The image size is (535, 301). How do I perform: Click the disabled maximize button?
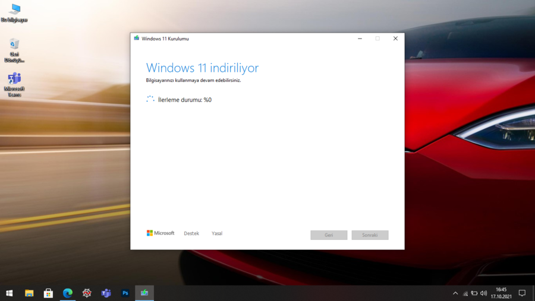coord(377,39)
